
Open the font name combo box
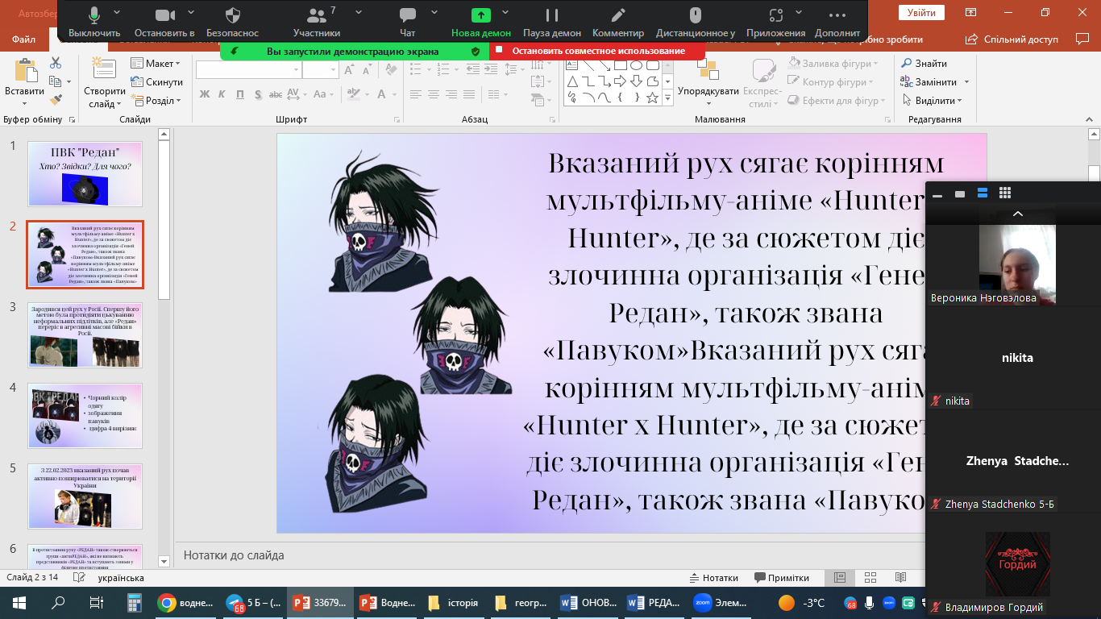247,70
